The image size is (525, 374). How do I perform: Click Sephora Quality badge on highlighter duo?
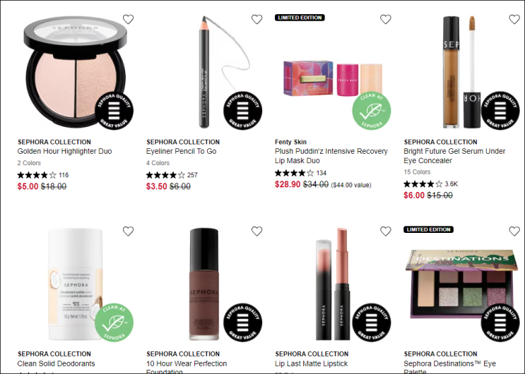[114, 111]
